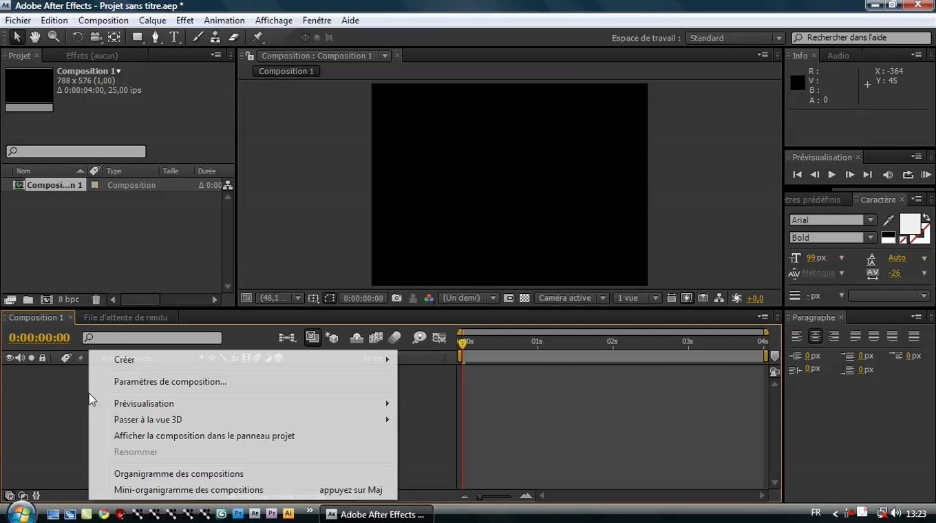Toggle the transparency grid in viewer
The image size is (936, 523).
coord(524,298)
